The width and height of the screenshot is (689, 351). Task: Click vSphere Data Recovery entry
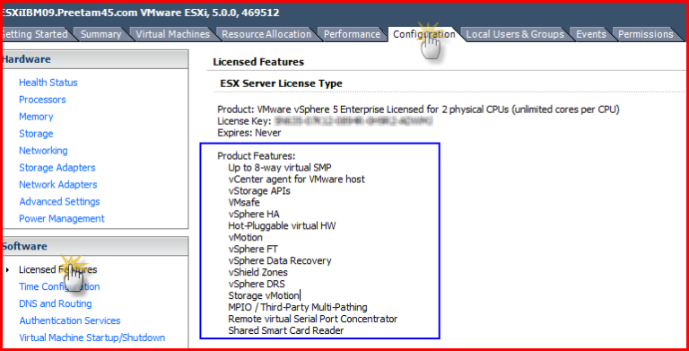pyautogui.click(x=280, y=261)
